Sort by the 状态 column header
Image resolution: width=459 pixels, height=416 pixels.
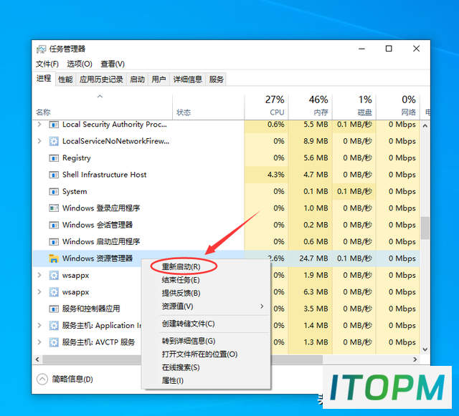[x=208, y=107]
